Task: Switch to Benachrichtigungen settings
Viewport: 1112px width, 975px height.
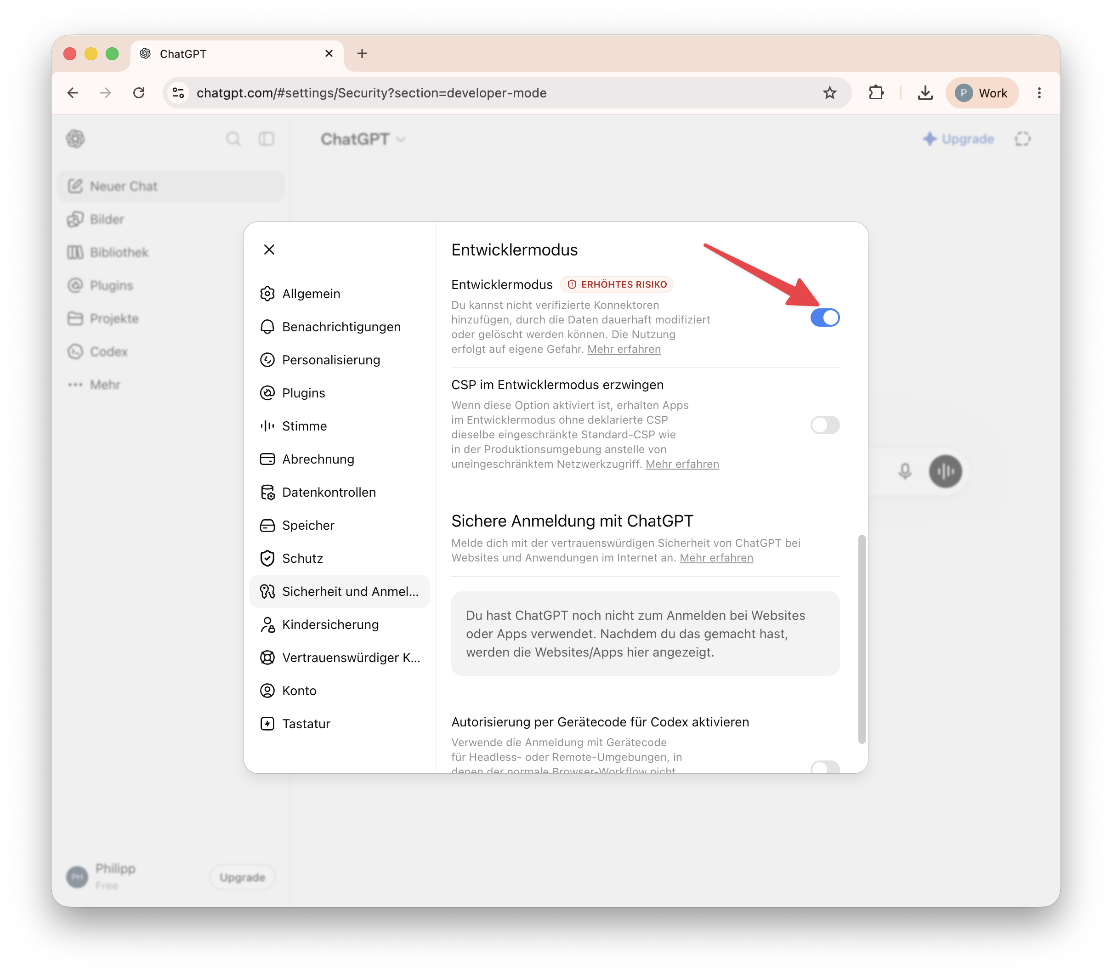Action: (x=340, y=327)
